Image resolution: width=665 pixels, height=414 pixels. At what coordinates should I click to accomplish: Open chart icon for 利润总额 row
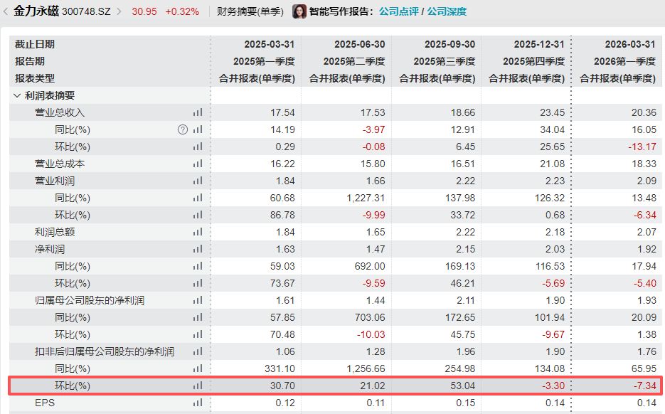pyautogui.click(x=198, y=232)
